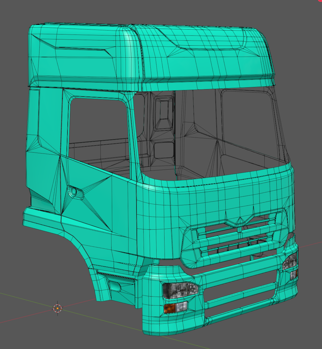Select the hood panel above the front grille
This screenshot has width=322, height=349.
click(x=216, y=197)
